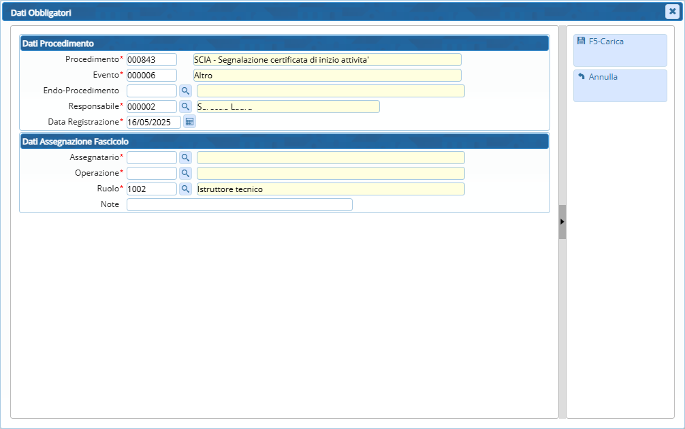The width and height of the screenshot is (685, 429).
Task: Click the Responsabile code field
Action: (151, 106)
